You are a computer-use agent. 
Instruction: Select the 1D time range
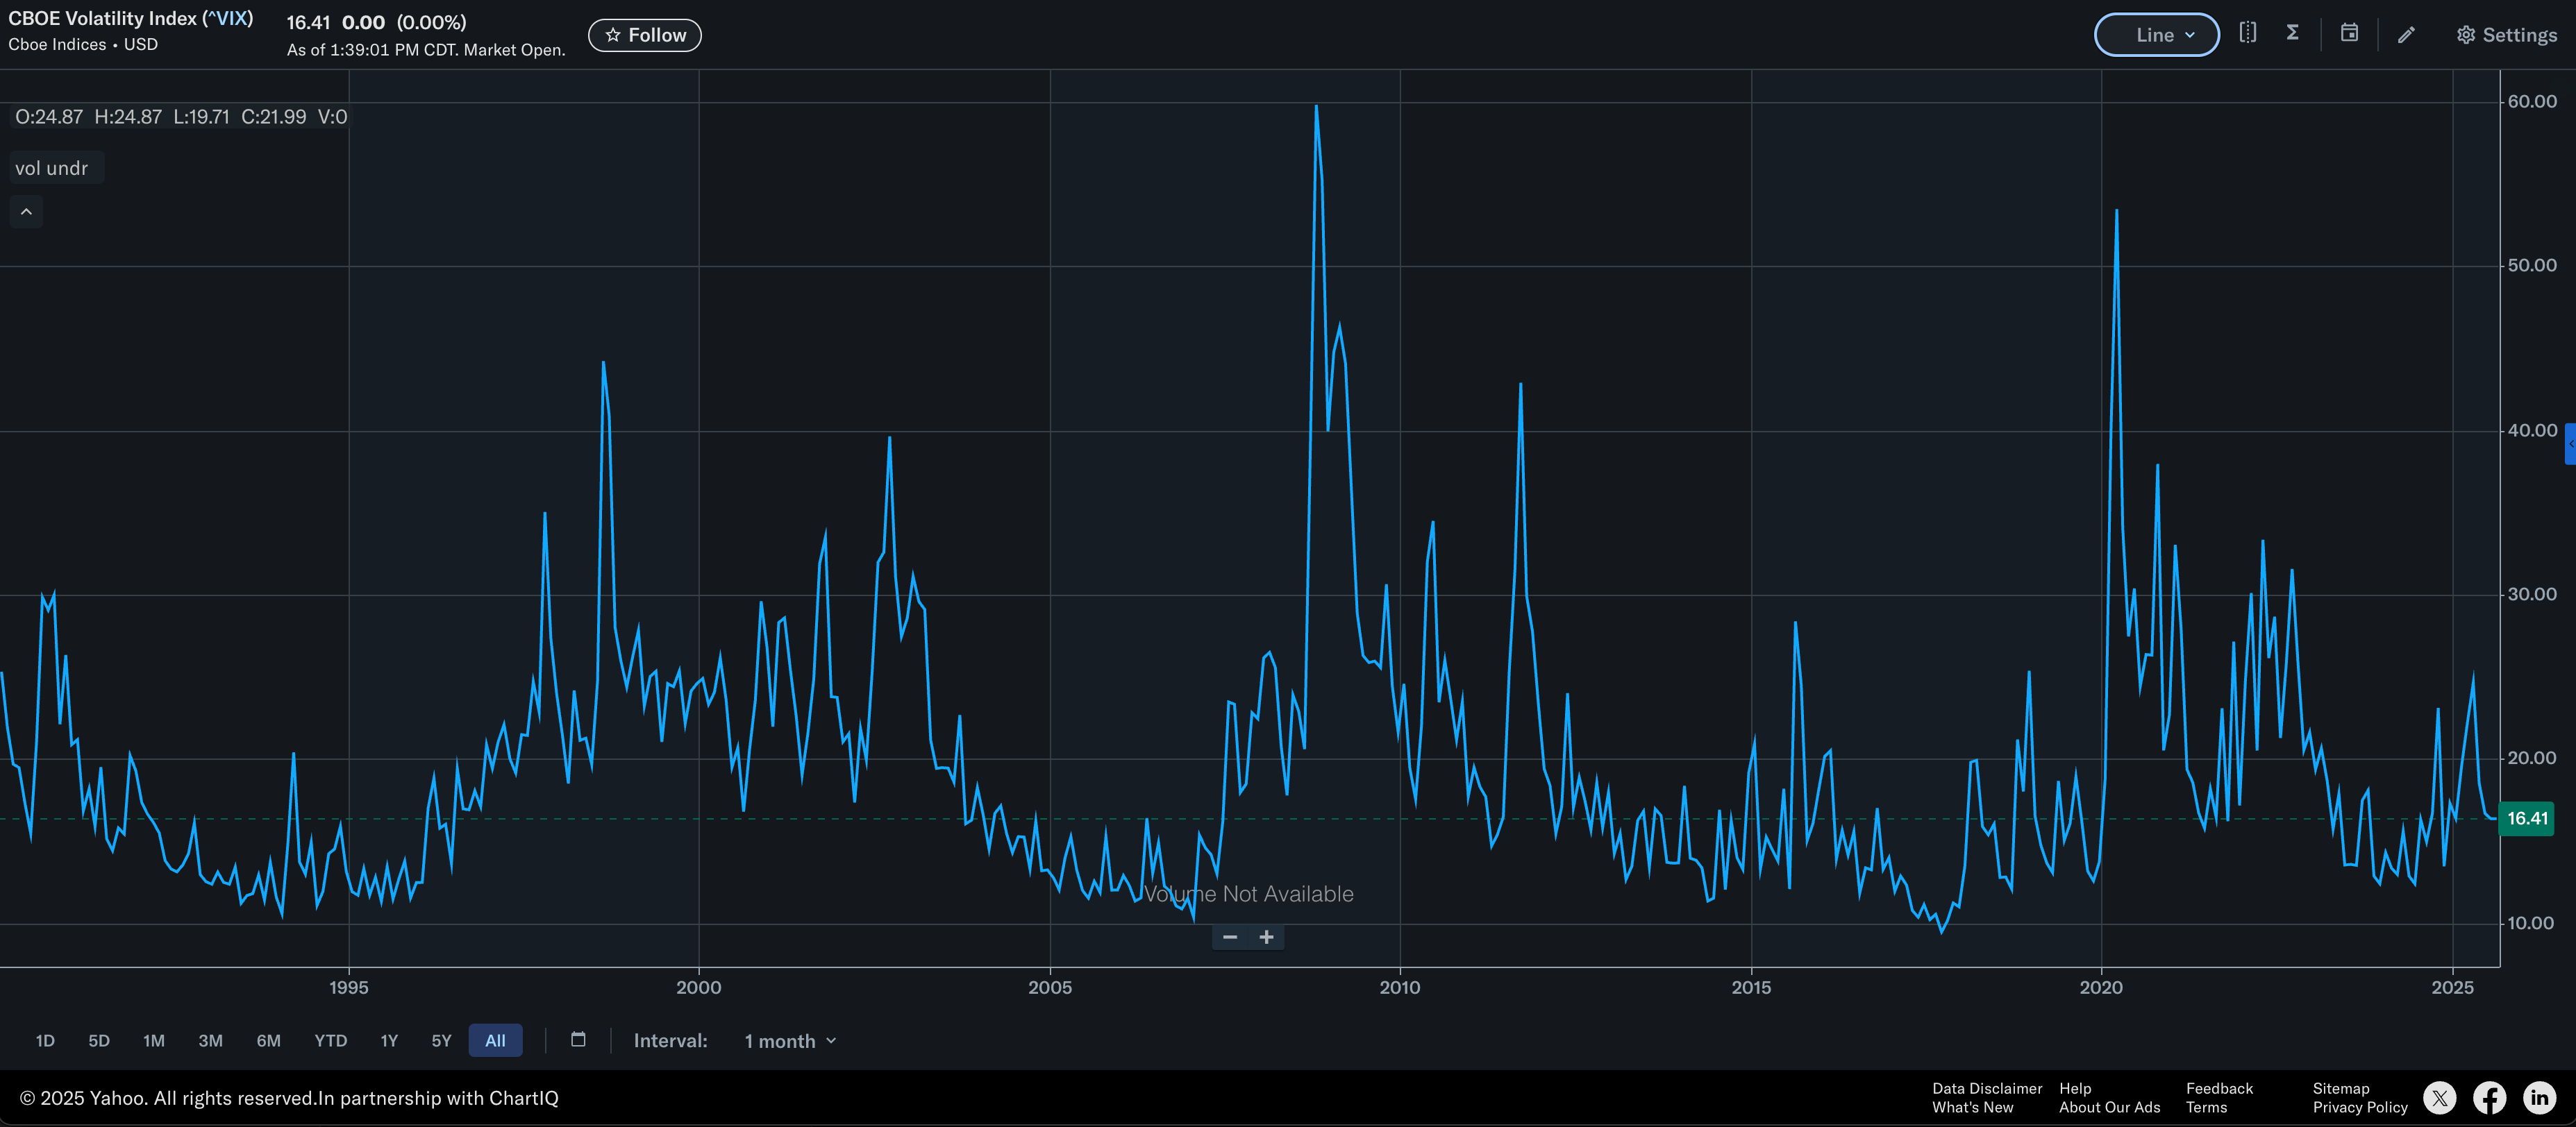point(45,1041)
